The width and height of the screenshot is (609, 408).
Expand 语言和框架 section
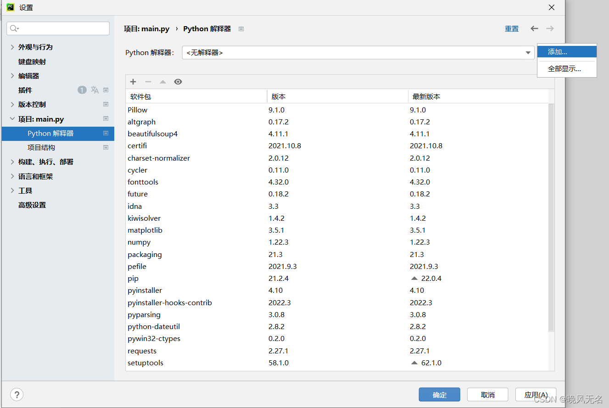12,176
